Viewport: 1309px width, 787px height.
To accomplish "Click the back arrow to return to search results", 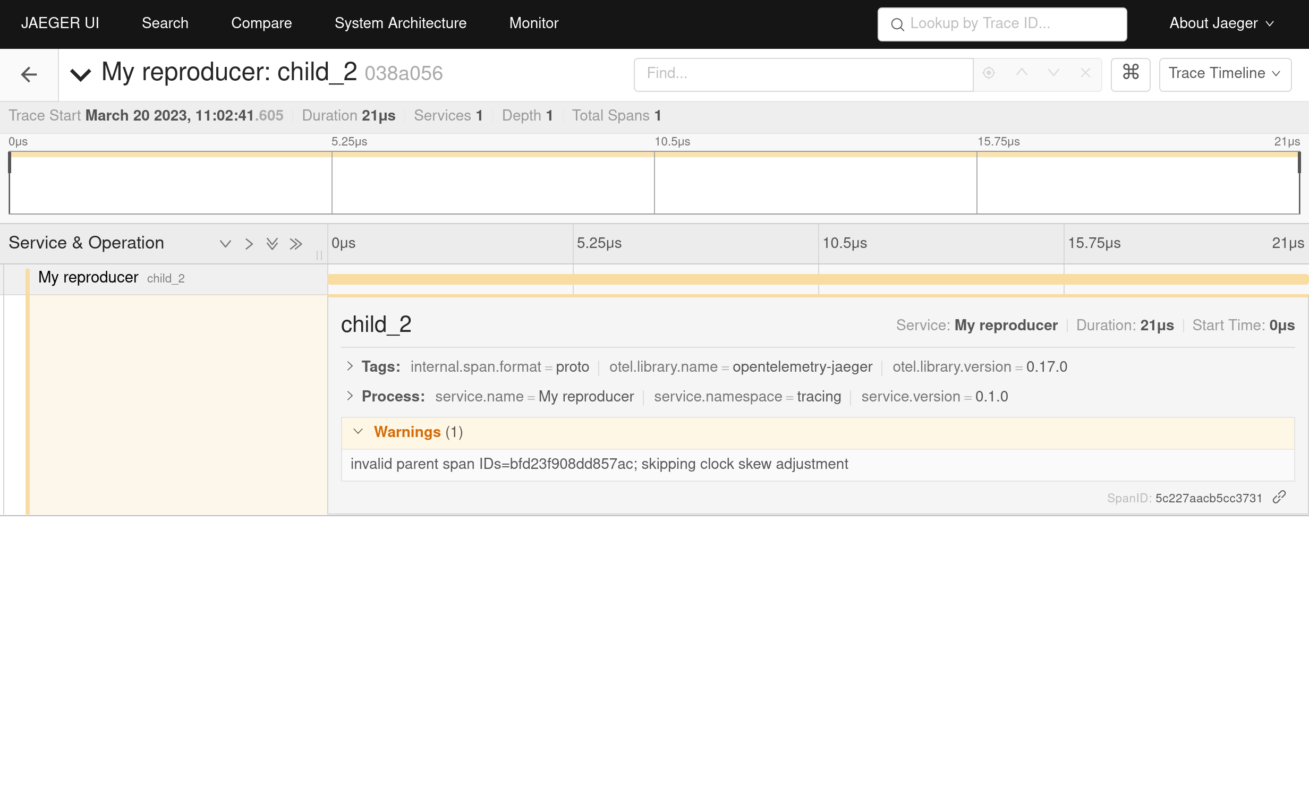I will (29, 74).
